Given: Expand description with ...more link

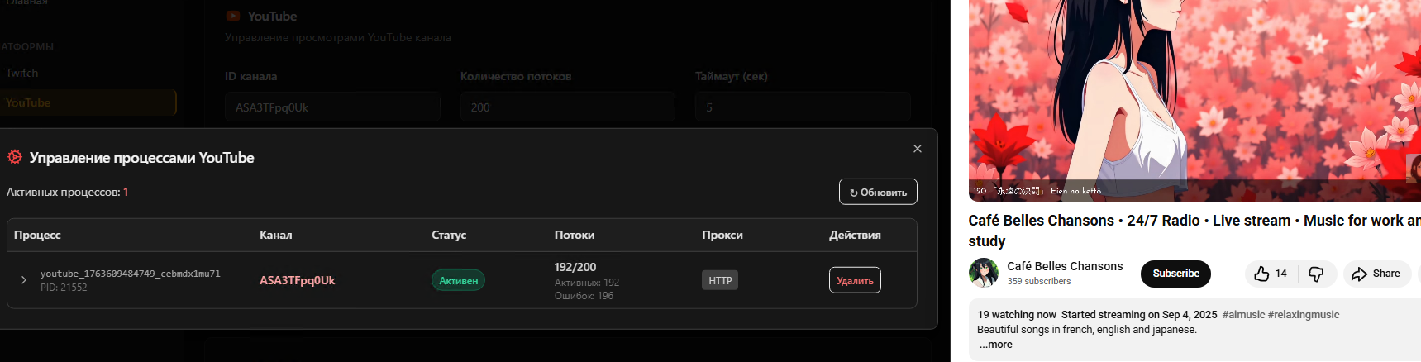Looking at the screenshot, I should click(x=995, y=345).
